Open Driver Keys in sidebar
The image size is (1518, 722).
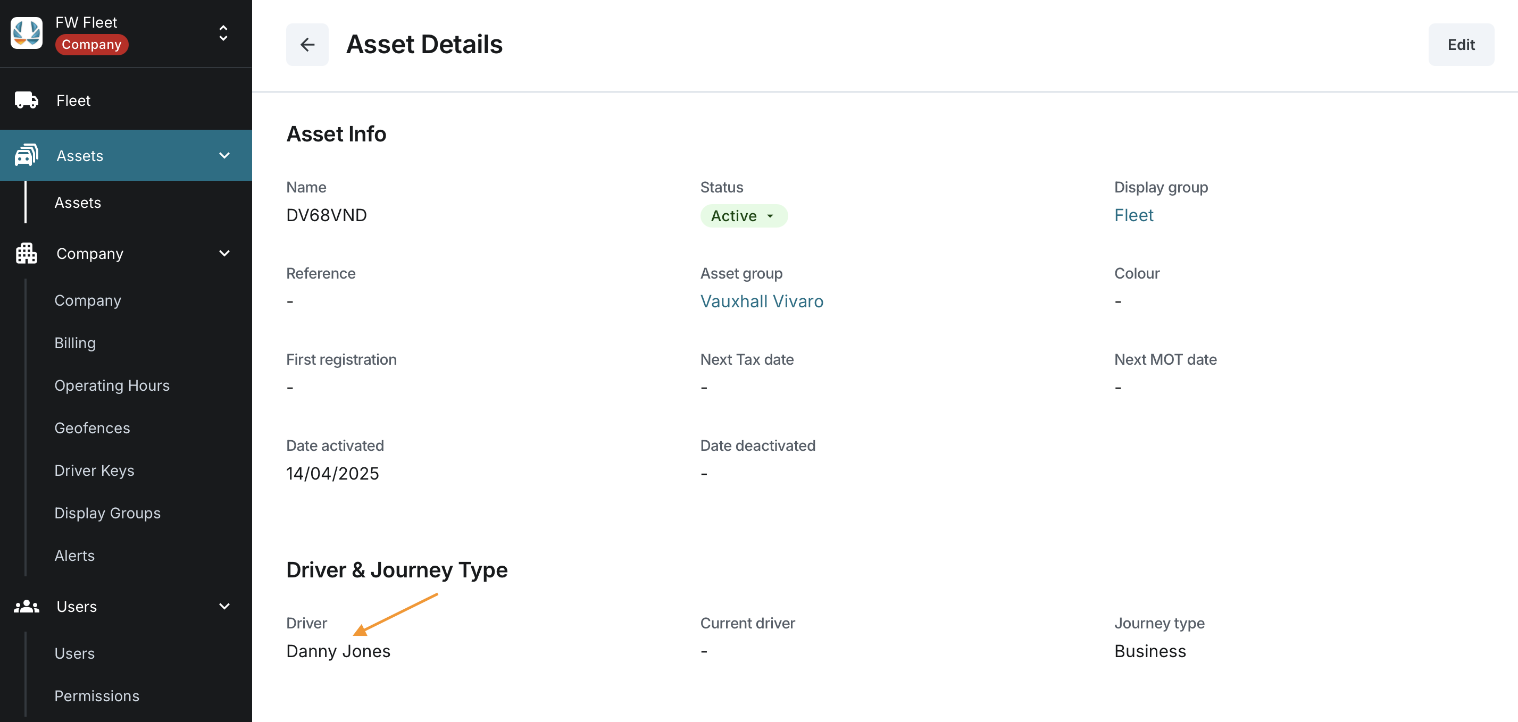coord(94,471)
